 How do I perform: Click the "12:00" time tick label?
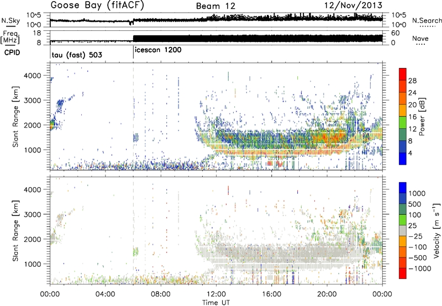click(x=216, y=294)
